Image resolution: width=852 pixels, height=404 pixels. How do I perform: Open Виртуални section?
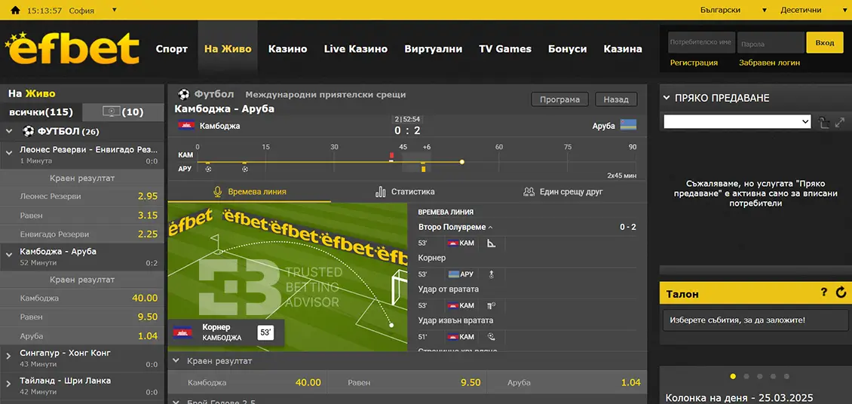[433, 49]
